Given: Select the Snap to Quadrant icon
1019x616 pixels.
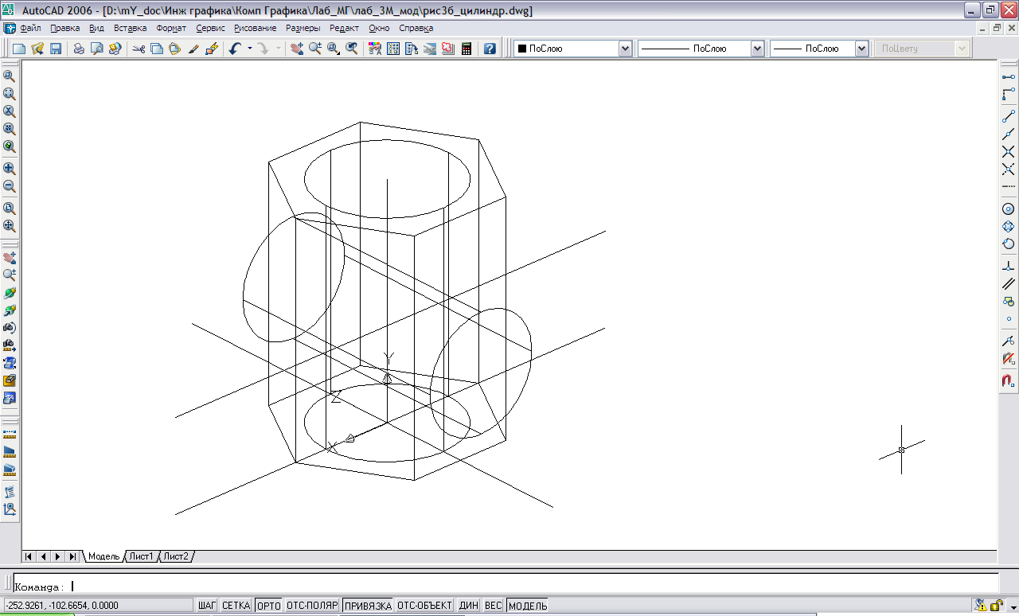Looking at the screenshot, I should click(x=1008, y=226).
